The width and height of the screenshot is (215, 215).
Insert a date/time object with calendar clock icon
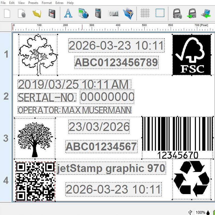pos(83,13)
